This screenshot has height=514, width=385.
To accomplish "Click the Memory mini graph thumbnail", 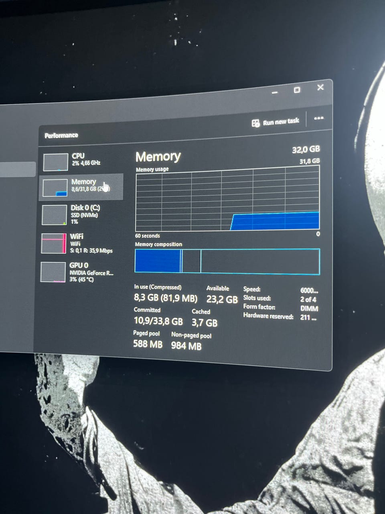I will [55, 188].
